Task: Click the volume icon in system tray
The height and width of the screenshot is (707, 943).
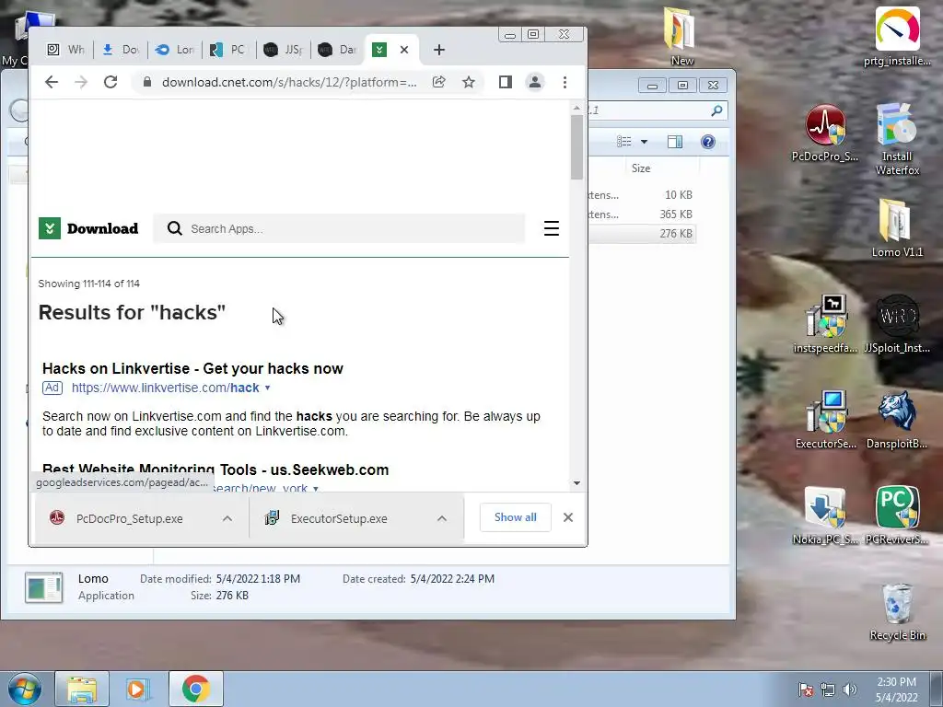Action: [x=850, y=690]
